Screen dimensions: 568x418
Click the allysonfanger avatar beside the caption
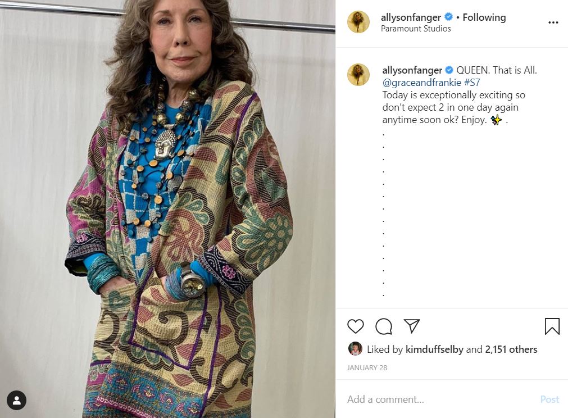coord(358,75)
